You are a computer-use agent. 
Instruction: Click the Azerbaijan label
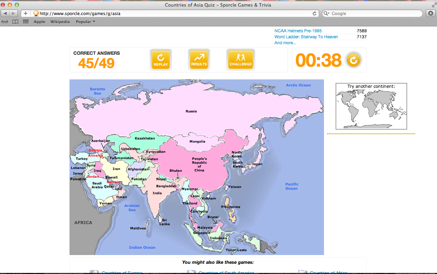(x=101, y=141)
